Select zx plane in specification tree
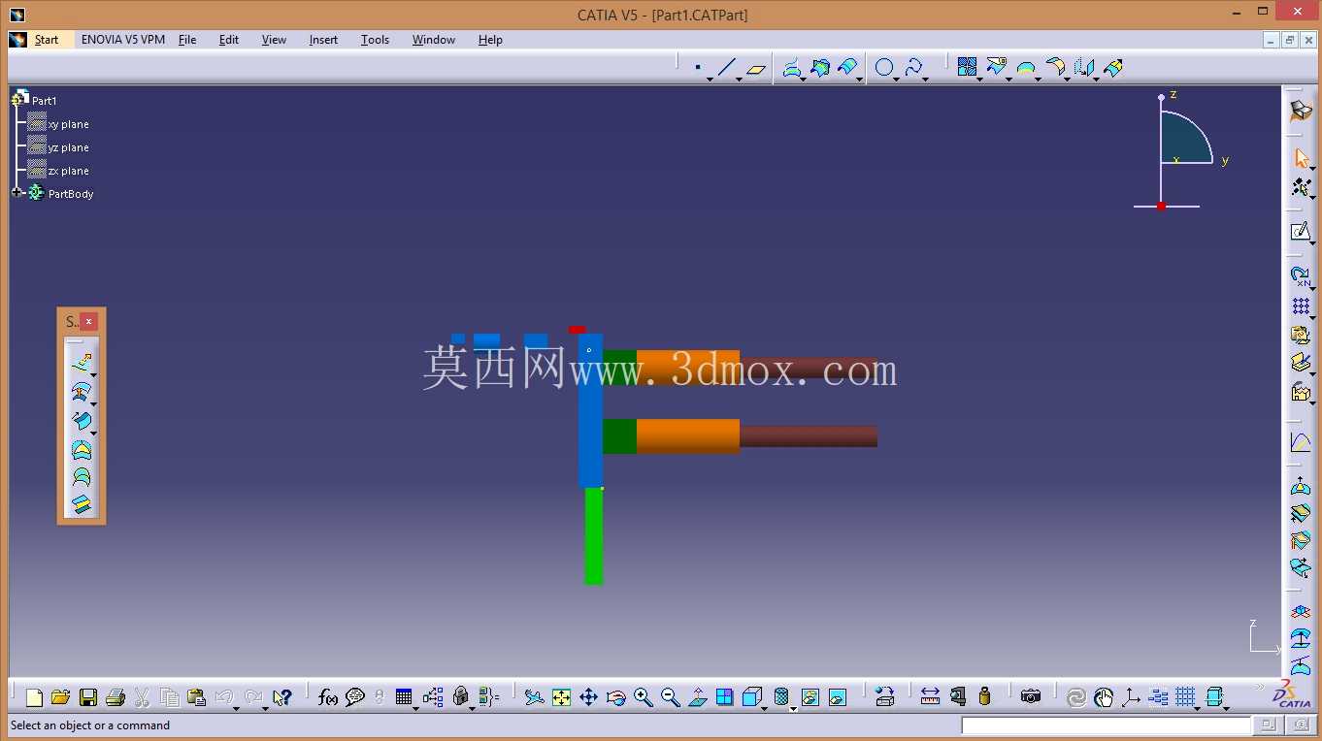 pyautogui.click(x=68, y=171)
